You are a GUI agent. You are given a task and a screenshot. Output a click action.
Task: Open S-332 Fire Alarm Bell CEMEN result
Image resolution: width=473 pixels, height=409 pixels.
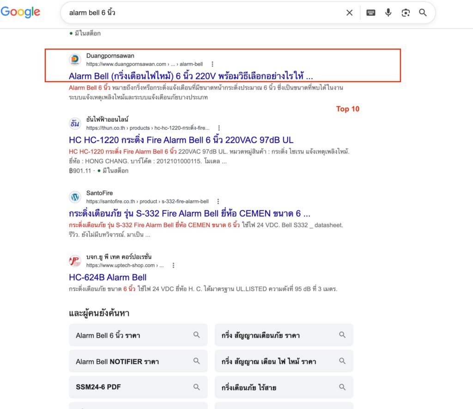189,213
